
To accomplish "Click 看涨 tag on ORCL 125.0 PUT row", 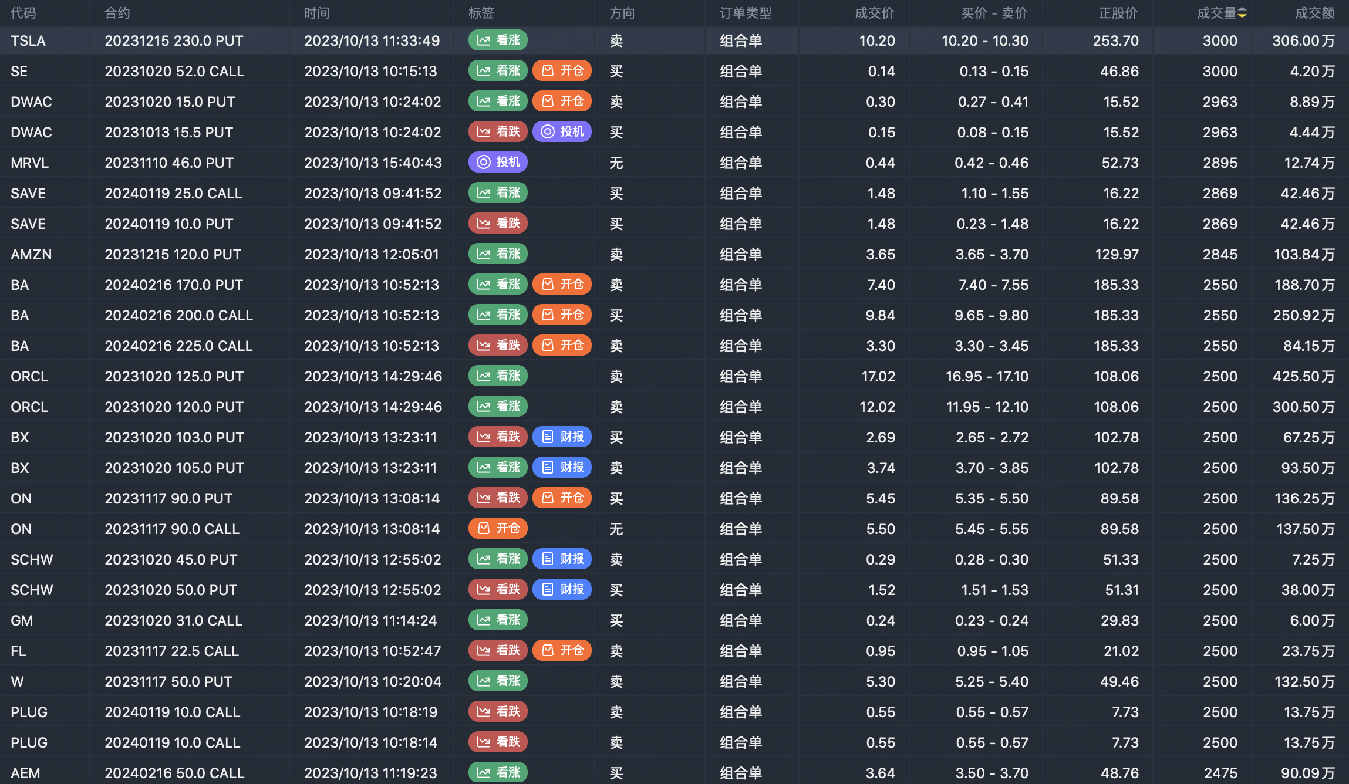I will (498, 376).
